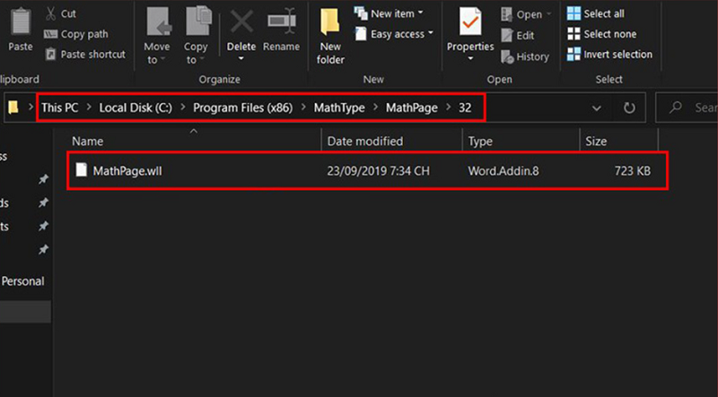
Task: Expand the address bar history dropdown
Action: [x=598, y=108]
